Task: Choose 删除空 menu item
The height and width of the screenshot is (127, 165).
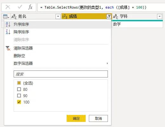Action: [x=57, y=56]
